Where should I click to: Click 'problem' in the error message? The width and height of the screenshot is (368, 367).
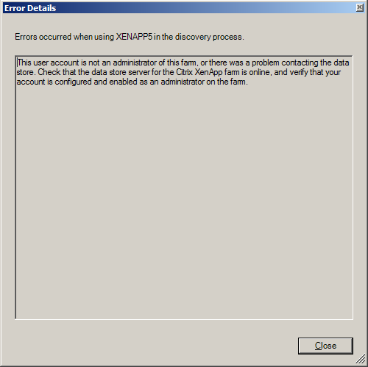click(x=266, y=63)
